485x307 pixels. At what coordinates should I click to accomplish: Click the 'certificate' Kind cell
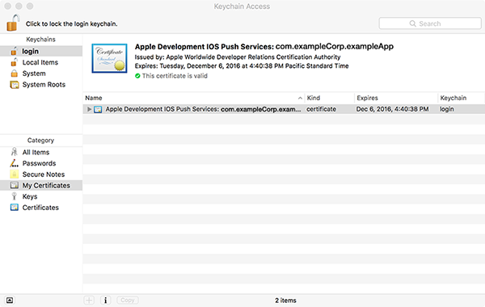pos(321,109)
